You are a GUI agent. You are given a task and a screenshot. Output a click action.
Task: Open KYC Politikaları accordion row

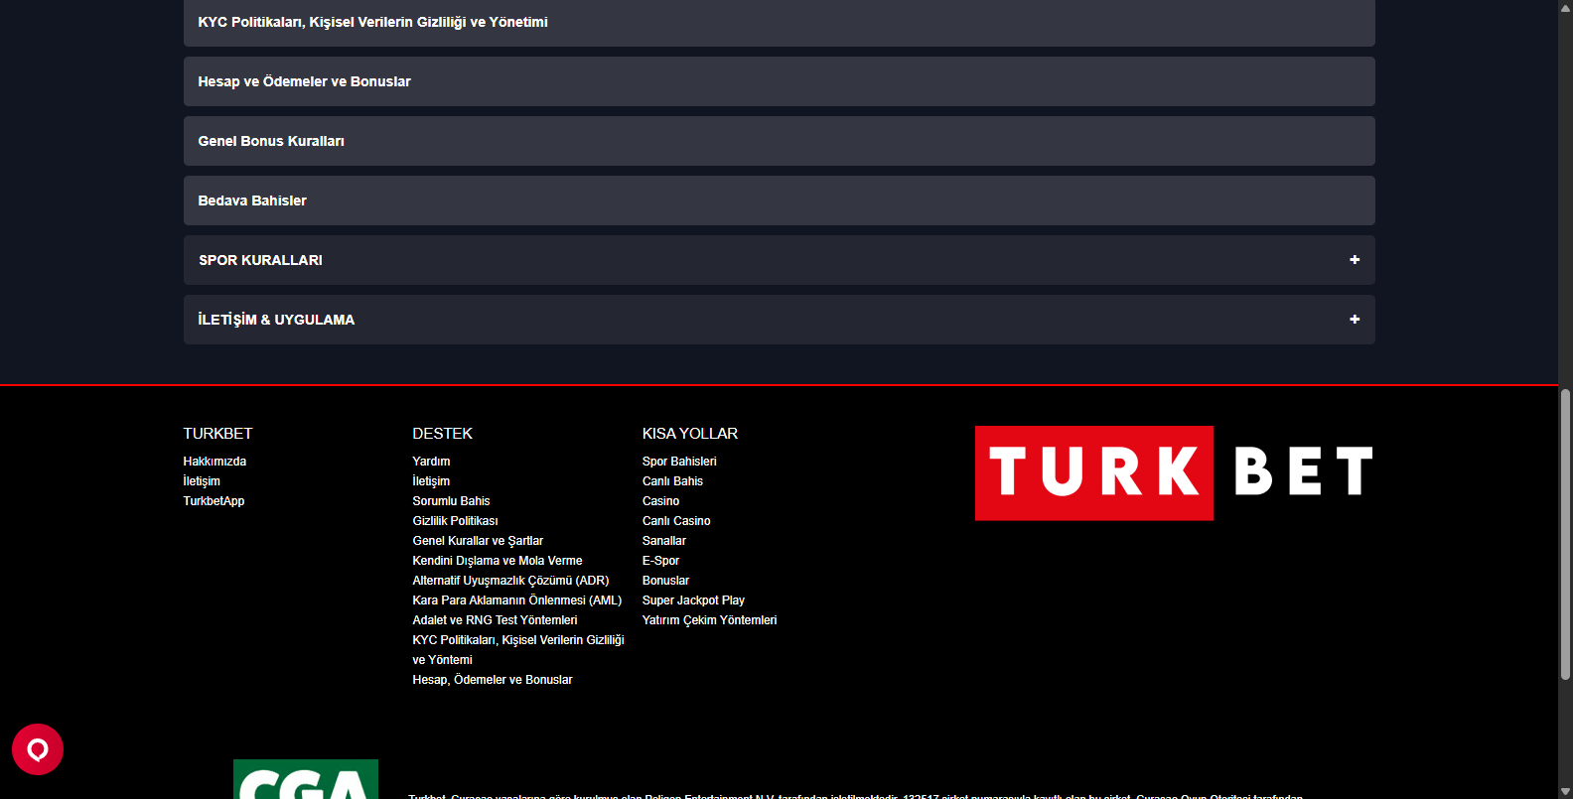point(780,22)
